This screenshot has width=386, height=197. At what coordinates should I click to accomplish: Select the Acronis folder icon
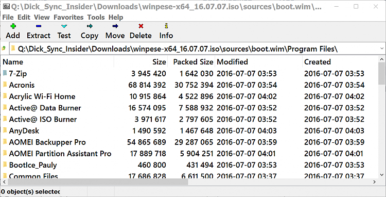click(5, 85)
